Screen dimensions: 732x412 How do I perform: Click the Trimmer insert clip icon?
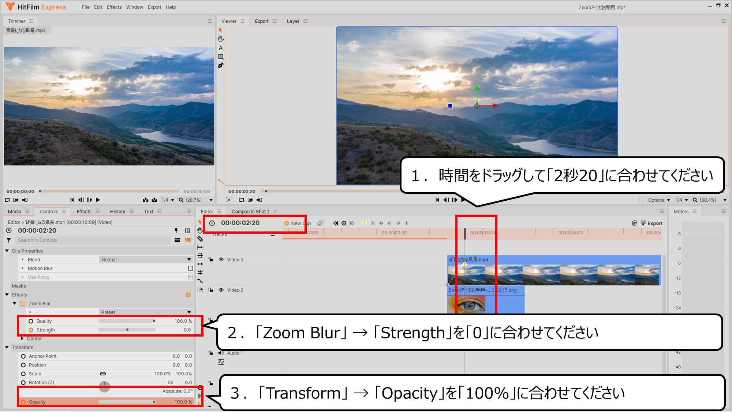pos(146,200)
